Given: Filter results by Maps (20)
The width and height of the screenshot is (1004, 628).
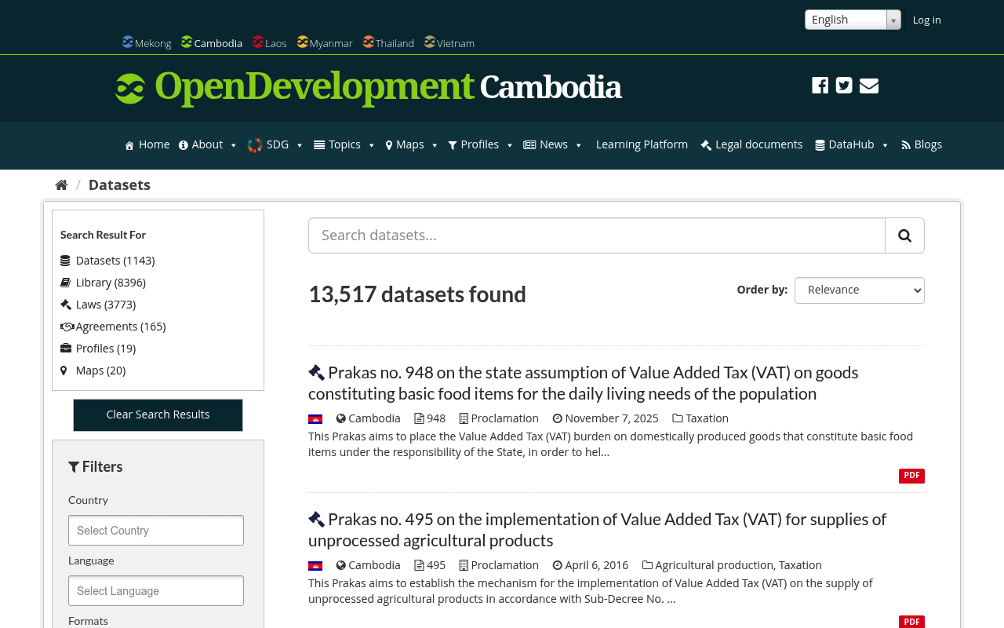Looking at the screenshot, I should pos(100,371).
